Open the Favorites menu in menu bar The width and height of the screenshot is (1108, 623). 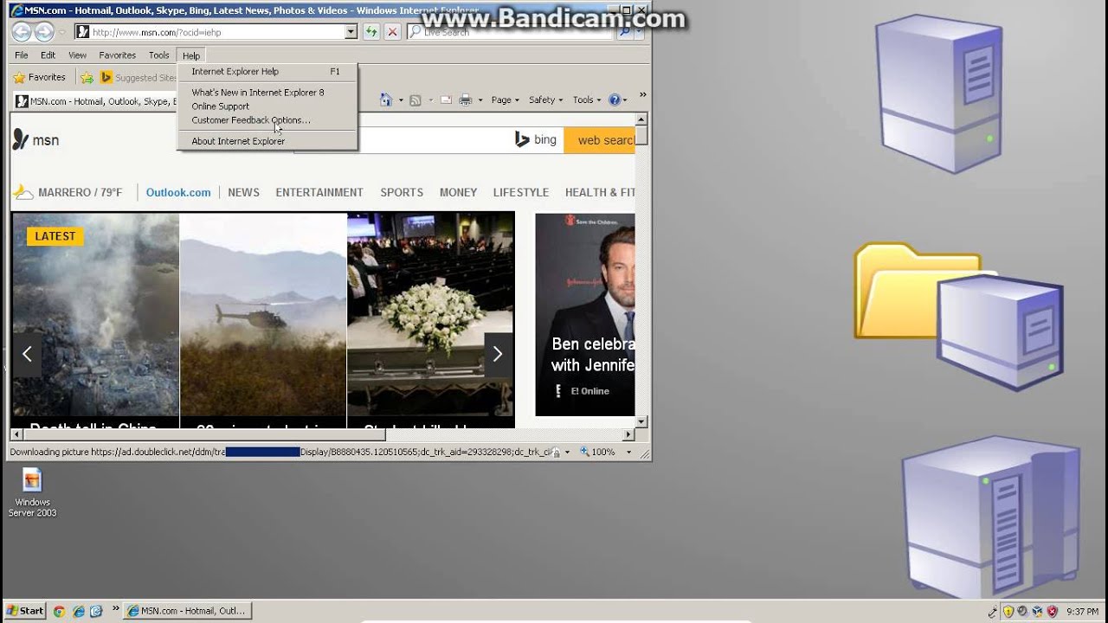pyautogui.click(x=117, y=55)
